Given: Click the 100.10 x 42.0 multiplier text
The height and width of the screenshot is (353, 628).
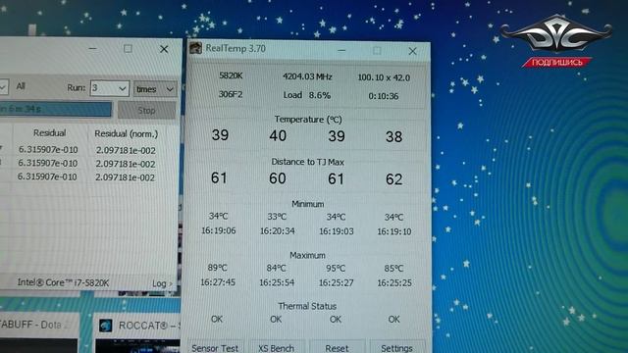Looking at the screenshot, I should 384,77.
